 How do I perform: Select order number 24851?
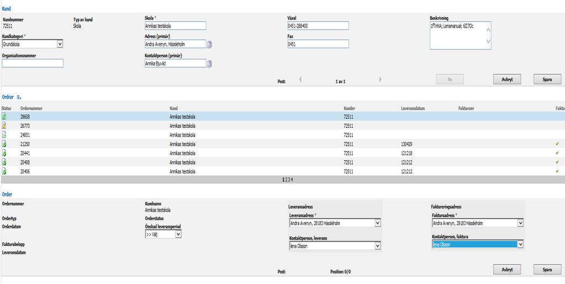[25, 135]
